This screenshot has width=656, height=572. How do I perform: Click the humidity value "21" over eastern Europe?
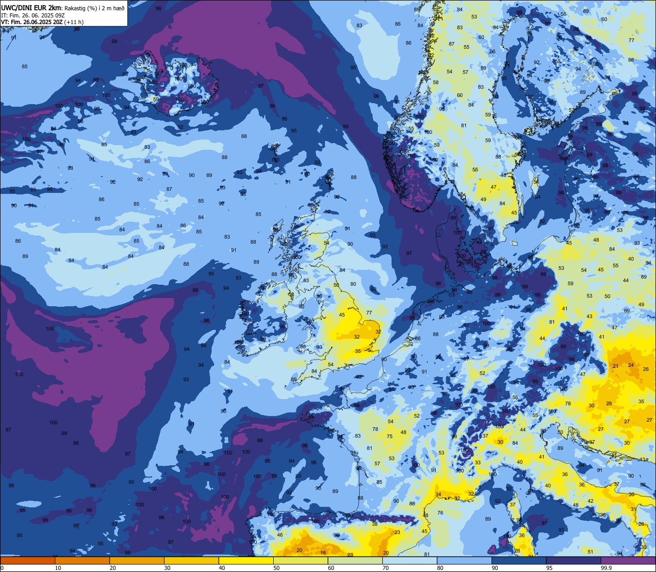tap(616, 366)
